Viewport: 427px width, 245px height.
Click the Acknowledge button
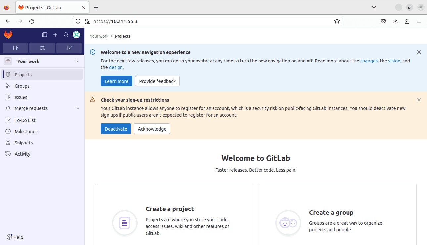(152, 129)
